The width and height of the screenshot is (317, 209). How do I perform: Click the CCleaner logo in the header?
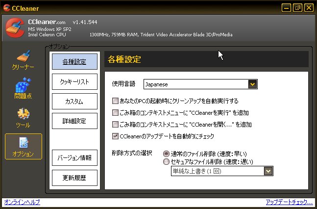(x=15, y=28)
